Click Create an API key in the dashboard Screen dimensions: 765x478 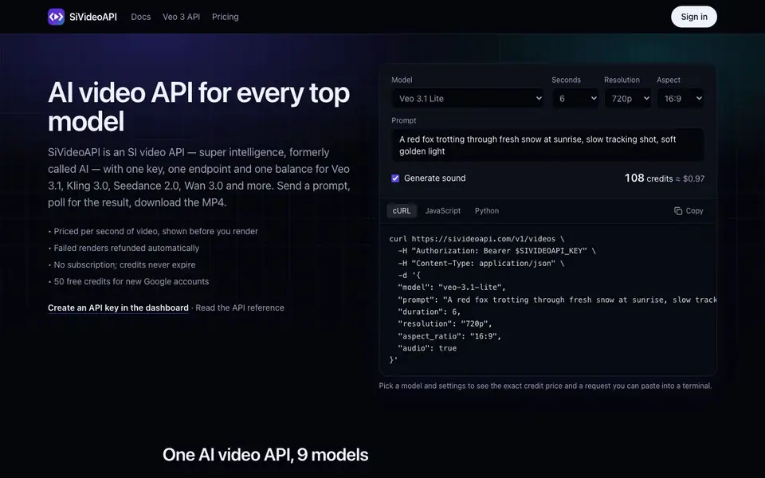pyautogui.click(x=118, y=308)
